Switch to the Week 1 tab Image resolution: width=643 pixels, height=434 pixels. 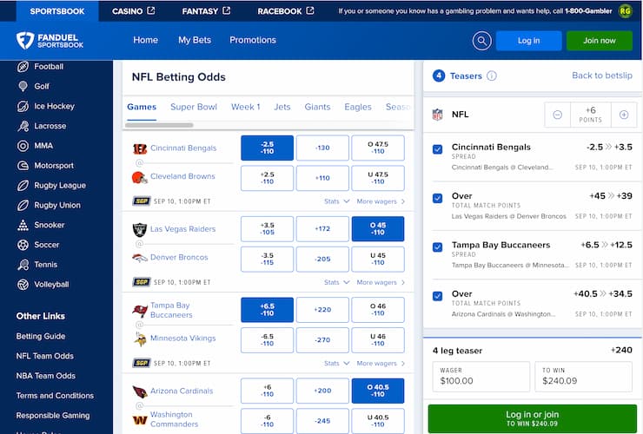coord(246,107)
